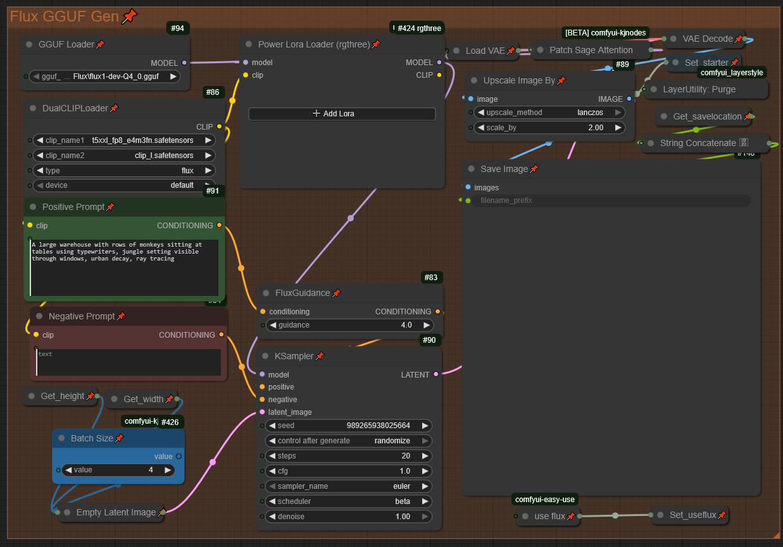Collapse DualCLIPLoader using its title dot
783x547 pixels.
click(34, 108)
